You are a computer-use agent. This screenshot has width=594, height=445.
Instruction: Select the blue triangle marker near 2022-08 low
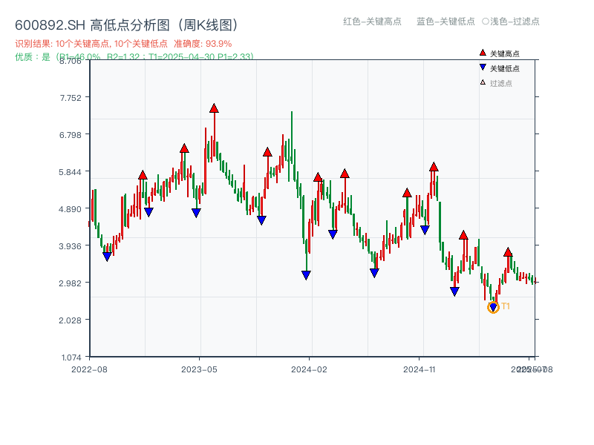(x=107, y=256)
